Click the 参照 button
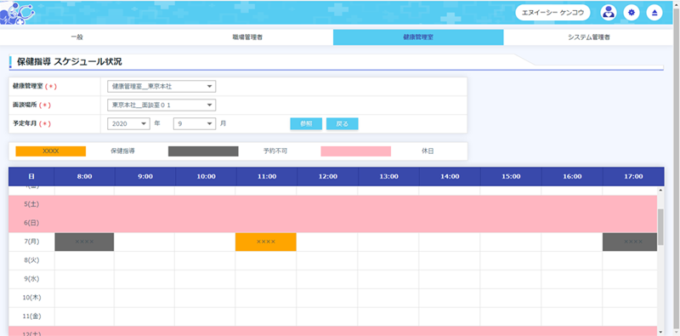Viewport: 680px width, 336px height. pyautogui.click(x=306, y=123)
